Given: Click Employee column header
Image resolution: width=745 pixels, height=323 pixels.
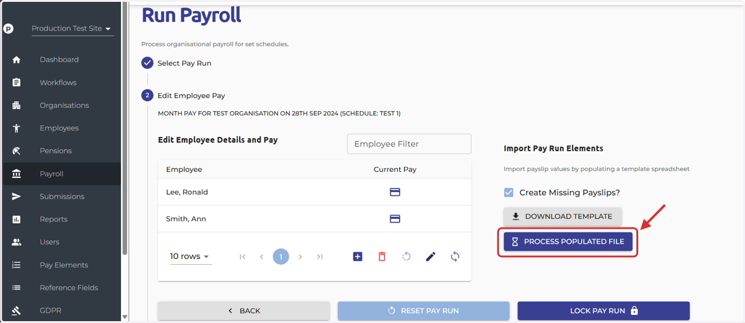Looking at the screenshot, I should pyautogui.click(x=184, y=169).
